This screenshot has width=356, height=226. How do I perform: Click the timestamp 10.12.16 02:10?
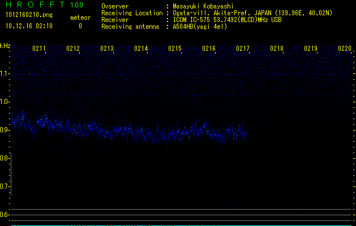29,26
